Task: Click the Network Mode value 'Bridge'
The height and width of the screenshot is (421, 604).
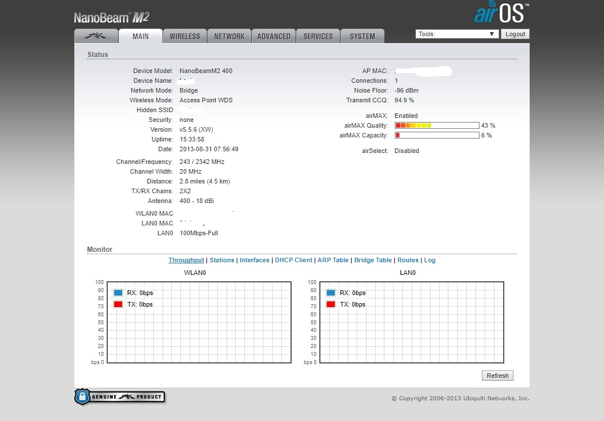Action: click(188, 90)
